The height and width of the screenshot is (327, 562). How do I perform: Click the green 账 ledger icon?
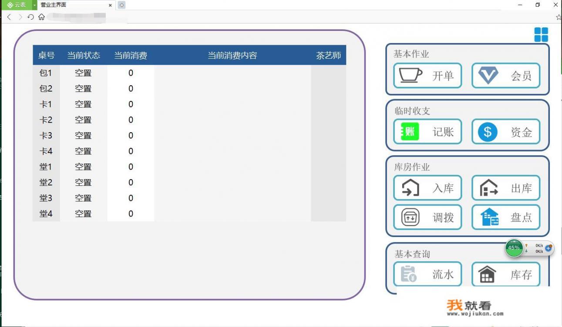tap(410, 131)
